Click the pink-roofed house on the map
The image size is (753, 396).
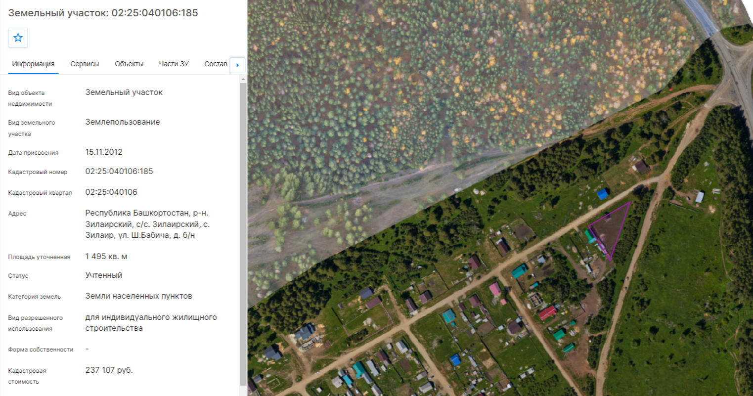(495, 289)
